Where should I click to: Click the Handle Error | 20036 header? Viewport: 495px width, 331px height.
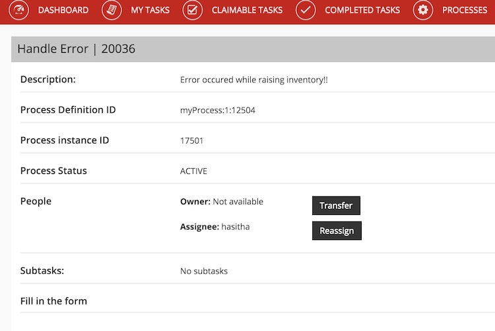pos(77,49)
